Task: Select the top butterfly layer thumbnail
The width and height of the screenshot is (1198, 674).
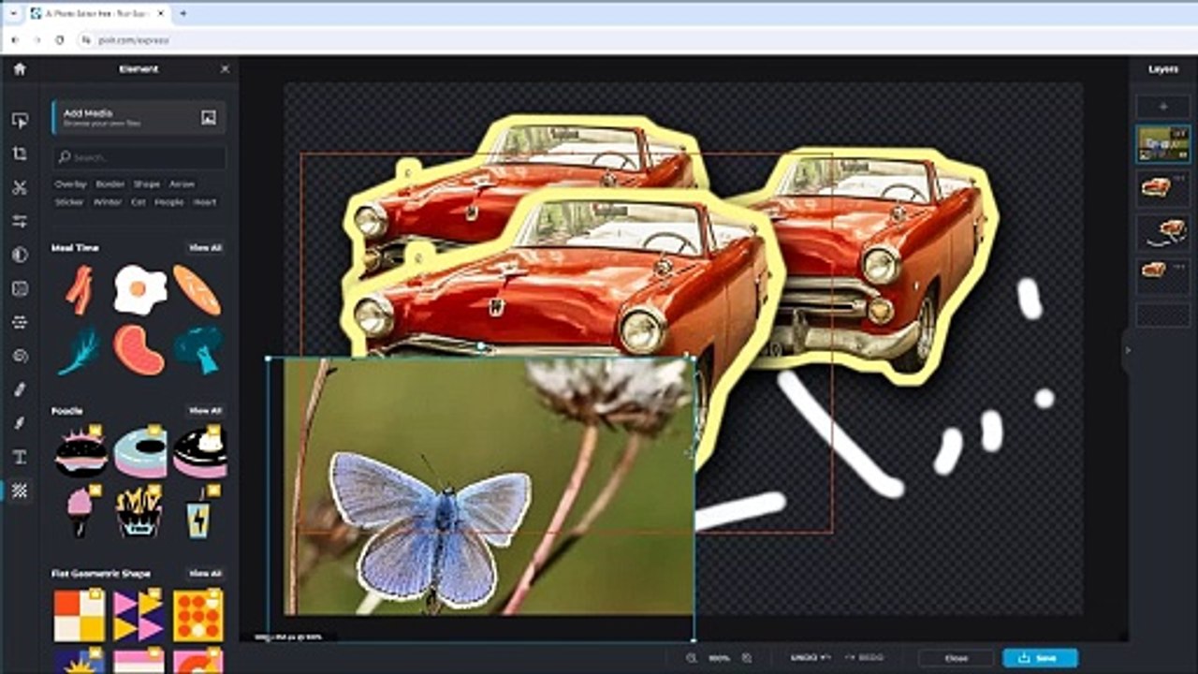Action: (x=1163, y=144)
